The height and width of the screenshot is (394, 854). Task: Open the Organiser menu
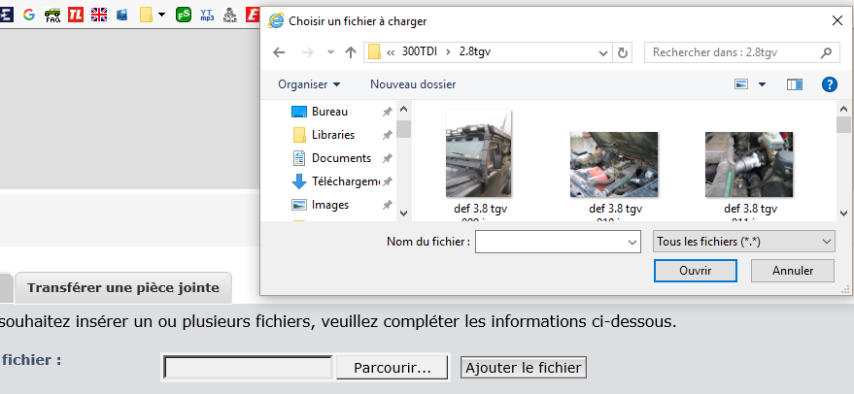[308, 84]
